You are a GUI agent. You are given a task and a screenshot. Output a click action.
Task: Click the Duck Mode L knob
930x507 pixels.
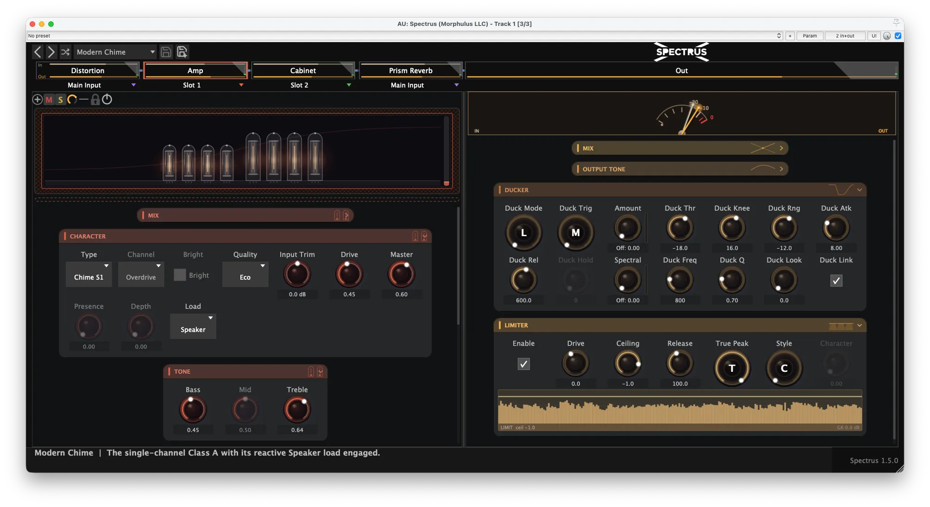[523, 232]
